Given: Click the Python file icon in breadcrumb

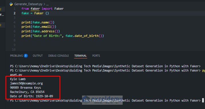Looking at the screenshot, I should (x=11, y=4).
